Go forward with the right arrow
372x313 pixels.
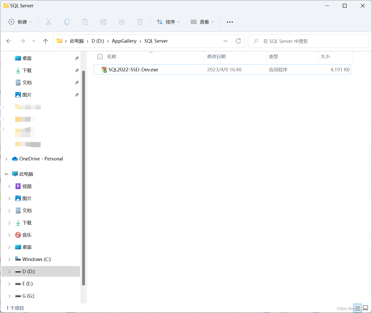(22, 41)
